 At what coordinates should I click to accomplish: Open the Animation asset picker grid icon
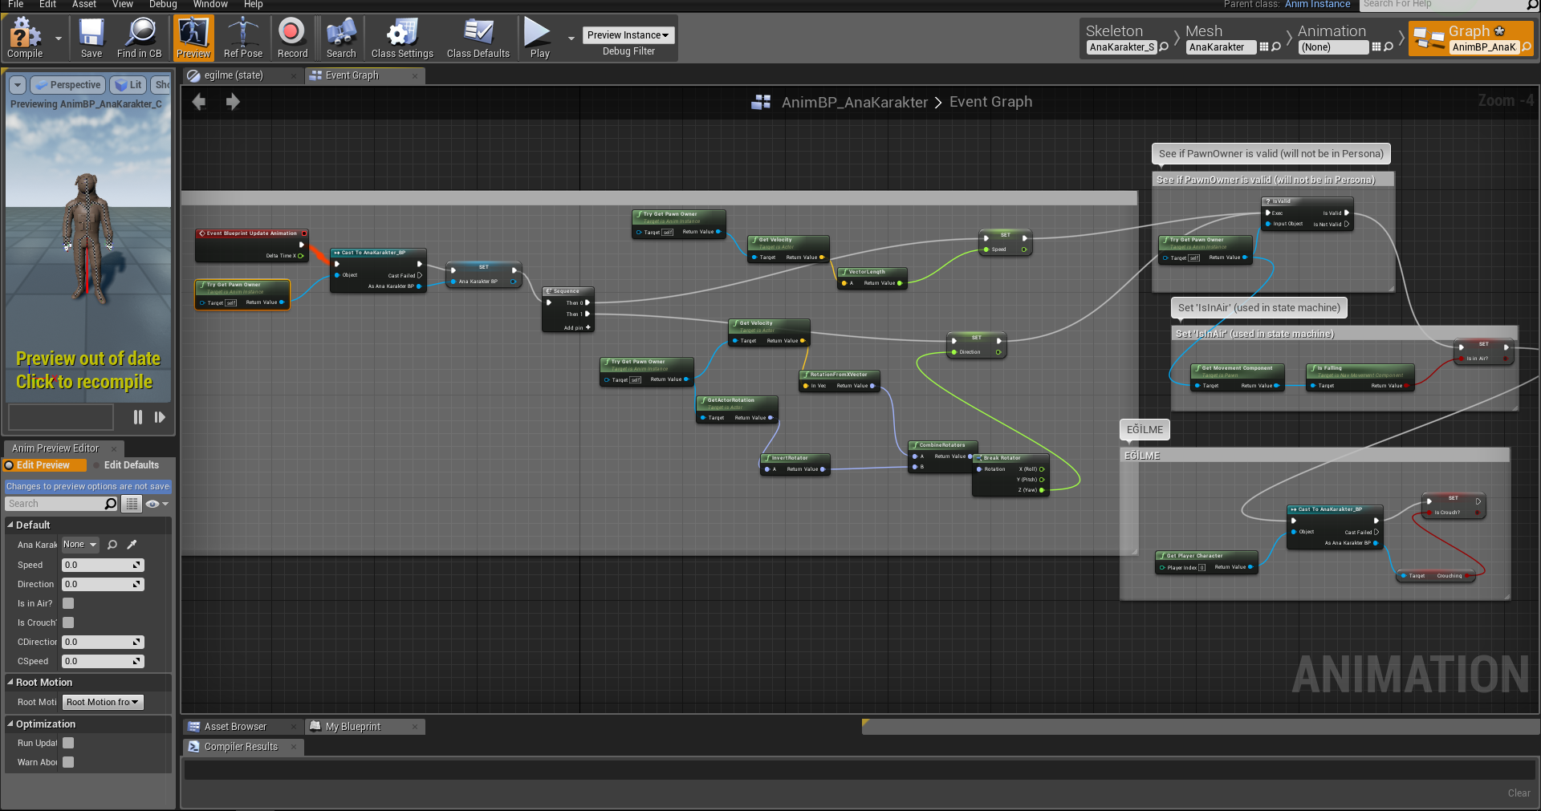[1376, 47]
